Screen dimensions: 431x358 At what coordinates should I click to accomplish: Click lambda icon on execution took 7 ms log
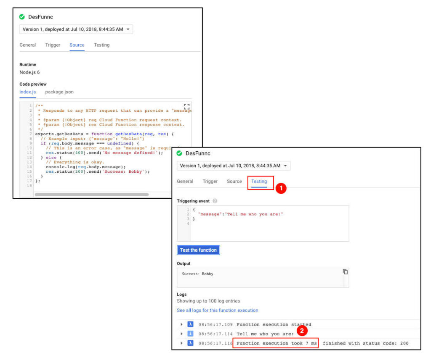point(190,343)
